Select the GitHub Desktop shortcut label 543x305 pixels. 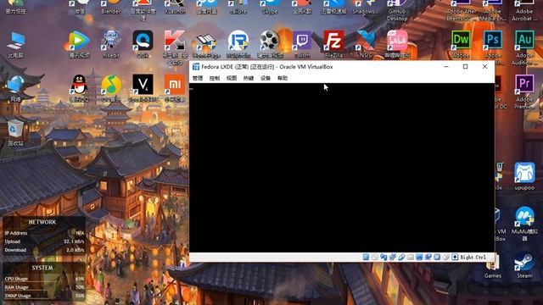pos(397,15)
